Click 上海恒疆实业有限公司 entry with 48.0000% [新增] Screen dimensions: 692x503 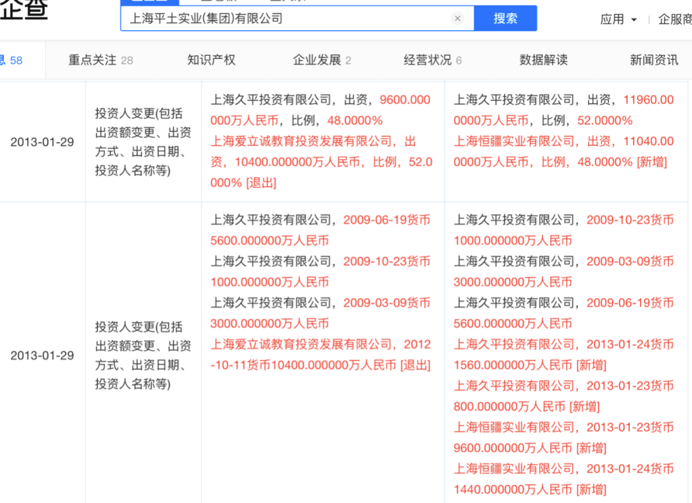pos(564,152)
